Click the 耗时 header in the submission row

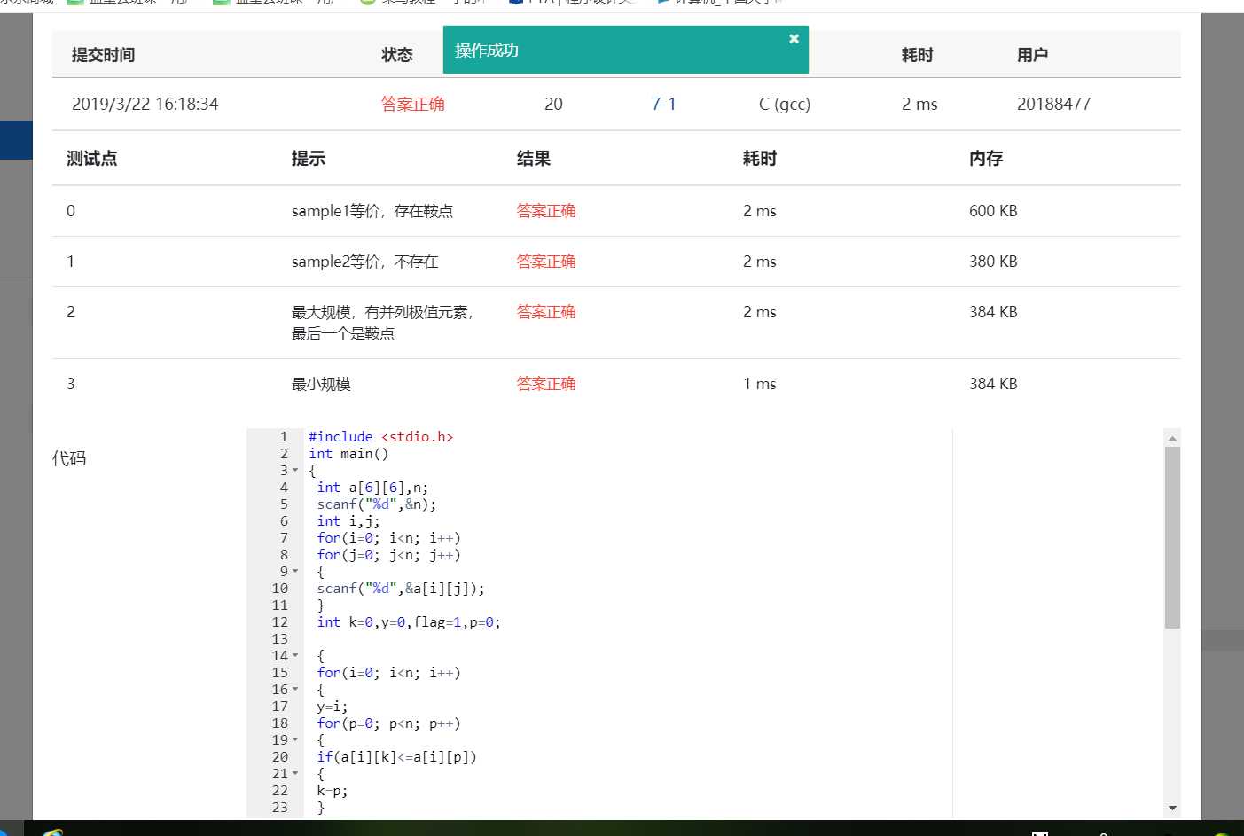pyautogui.click(x=917, y=55)
